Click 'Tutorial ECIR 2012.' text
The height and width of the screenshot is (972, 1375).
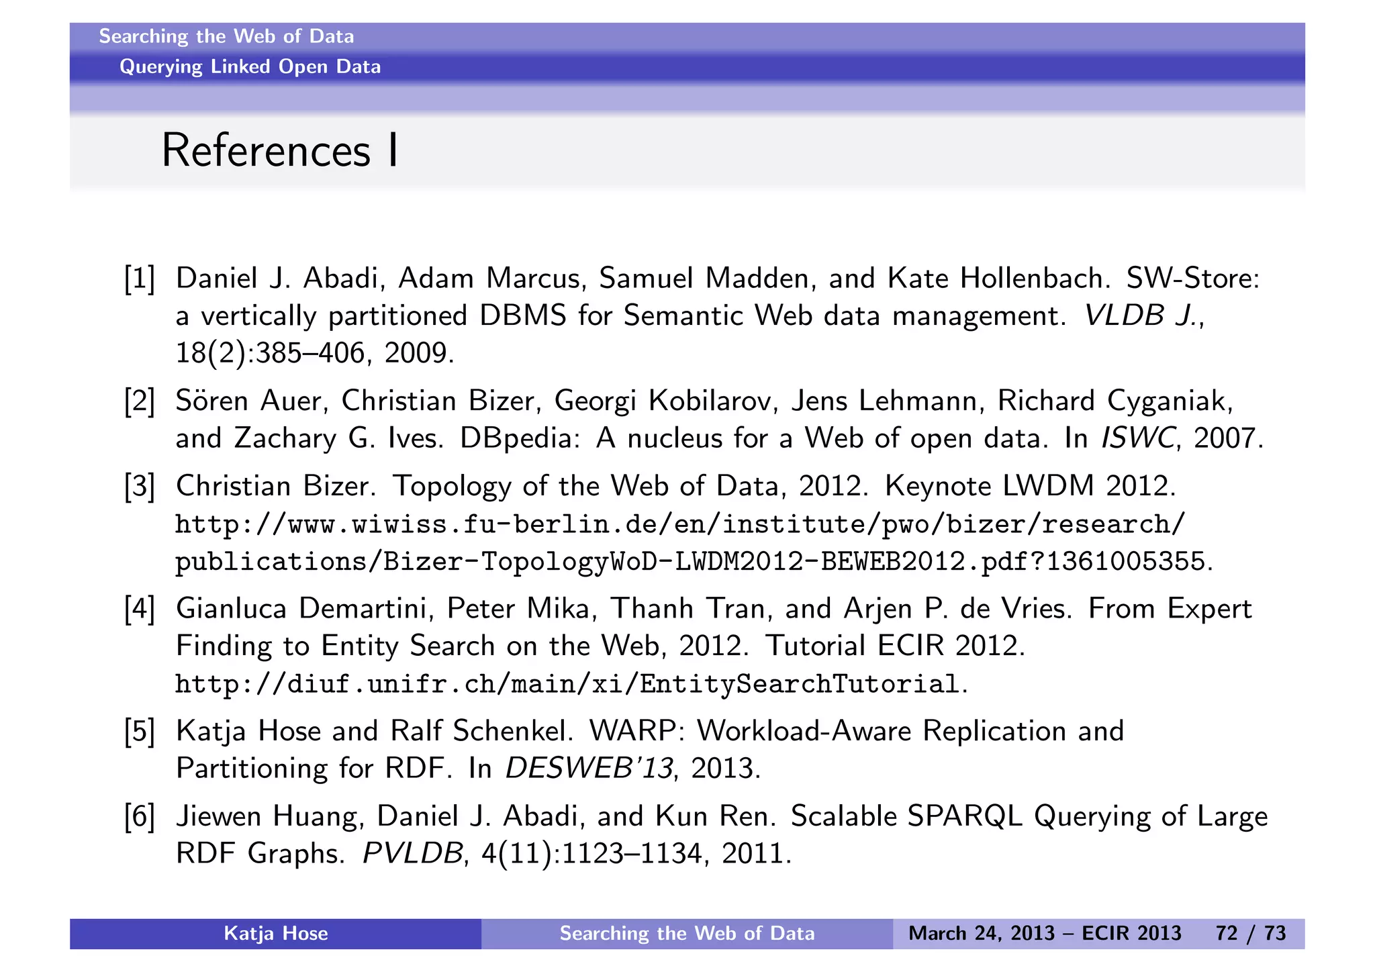click(896, 646)
